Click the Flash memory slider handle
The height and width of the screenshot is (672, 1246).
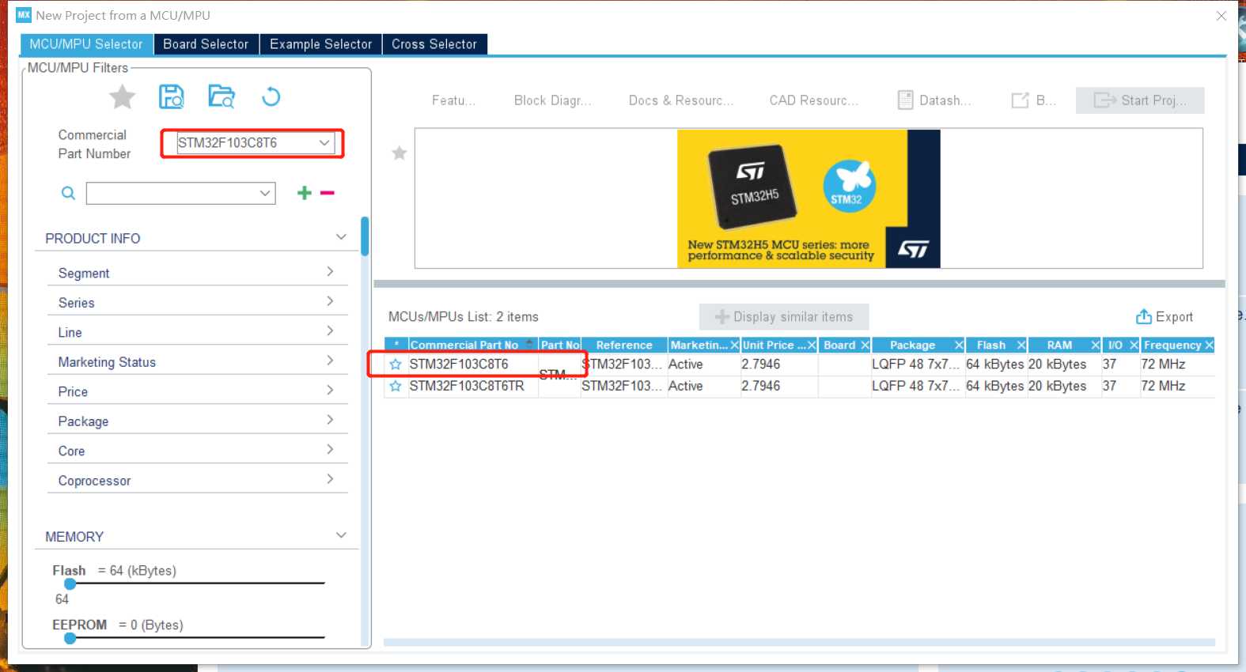click(70, 584)
